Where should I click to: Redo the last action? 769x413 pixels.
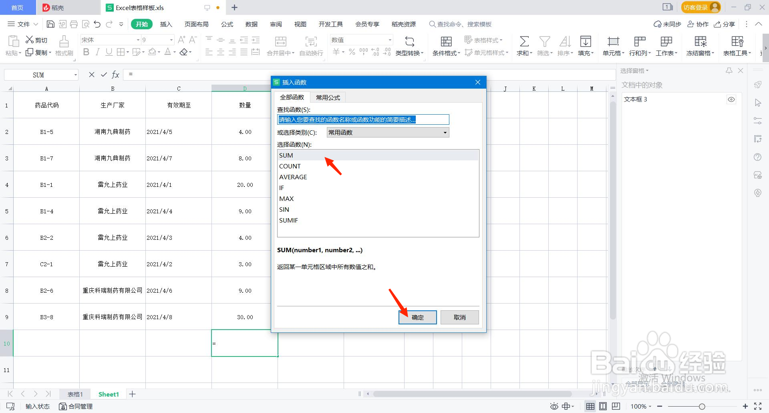pyautogui.click(x=109, y=24)
